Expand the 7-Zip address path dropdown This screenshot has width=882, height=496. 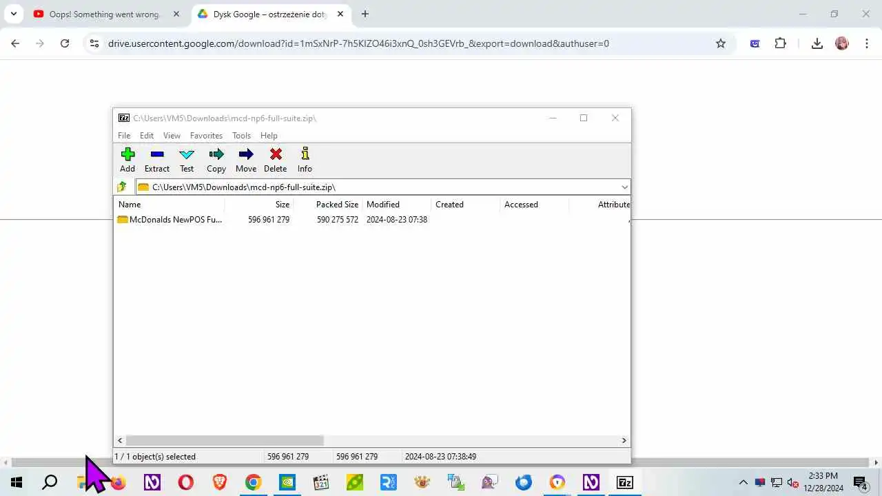point(624,187)
